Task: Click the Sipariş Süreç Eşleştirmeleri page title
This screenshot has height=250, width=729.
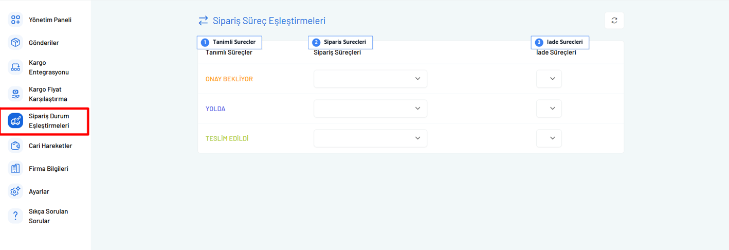Action: [269, 21]
